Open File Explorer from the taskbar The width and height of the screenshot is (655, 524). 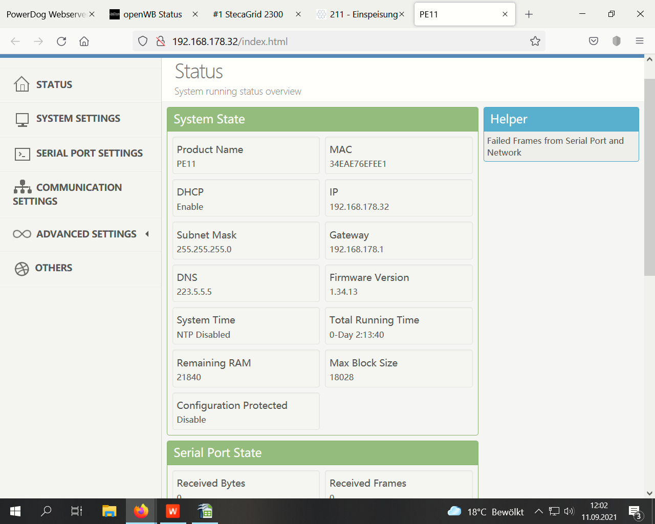(x=109, y=511)
